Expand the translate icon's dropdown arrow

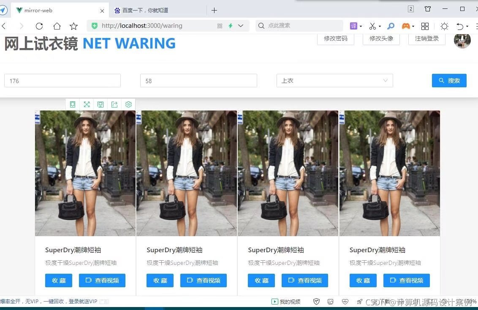coord(361,26)
